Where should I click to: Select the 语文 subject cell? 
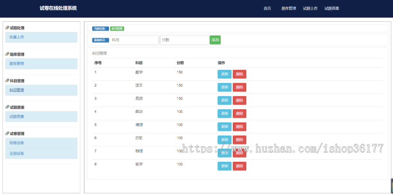pyautogui.click(x=139, y=85)
